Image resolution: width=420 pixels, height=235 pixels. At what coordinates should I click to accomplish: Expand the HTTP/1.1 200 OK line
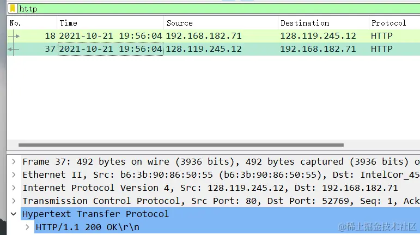28,227
